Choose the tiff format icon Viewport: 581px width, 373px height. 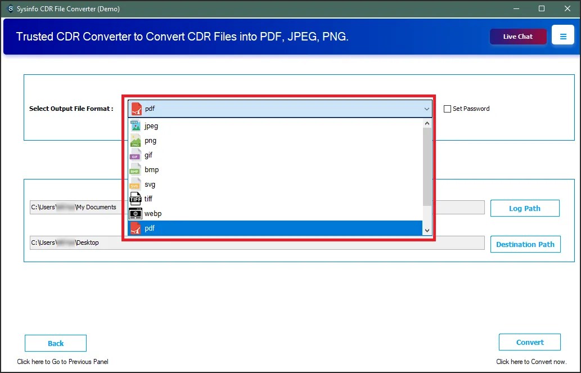pyautogui.click(x=136, y=199)
